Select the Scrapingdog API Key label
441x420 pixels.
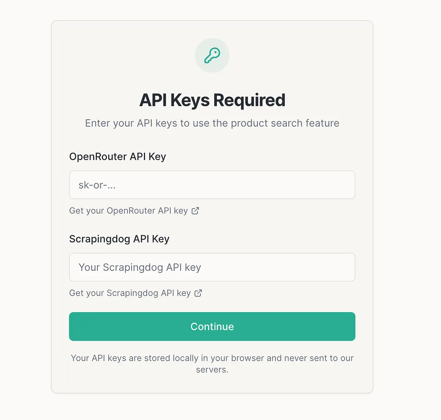[119, 239]
